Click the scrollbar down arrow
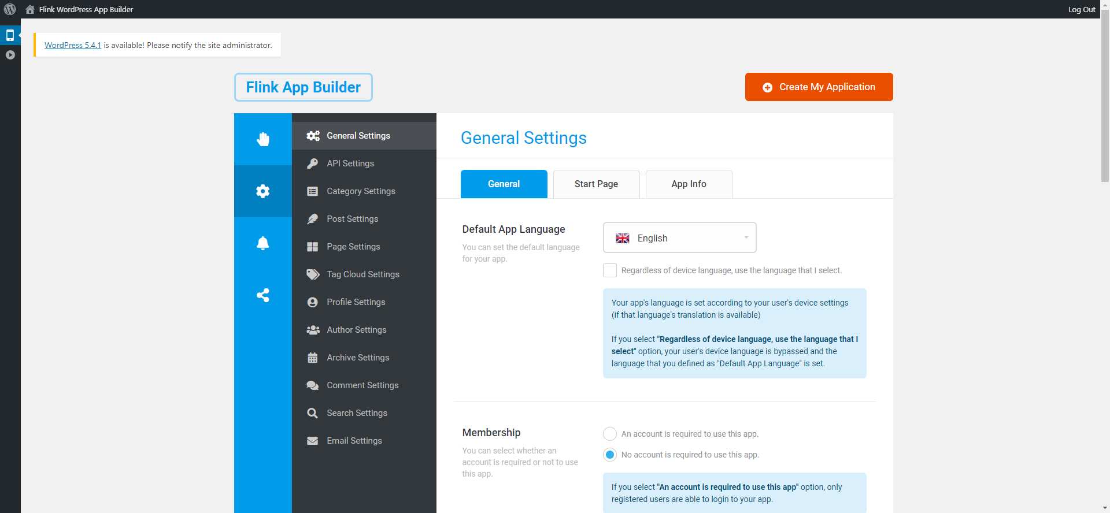Viewport: 1110px width, 513px height. point(1105,508)
